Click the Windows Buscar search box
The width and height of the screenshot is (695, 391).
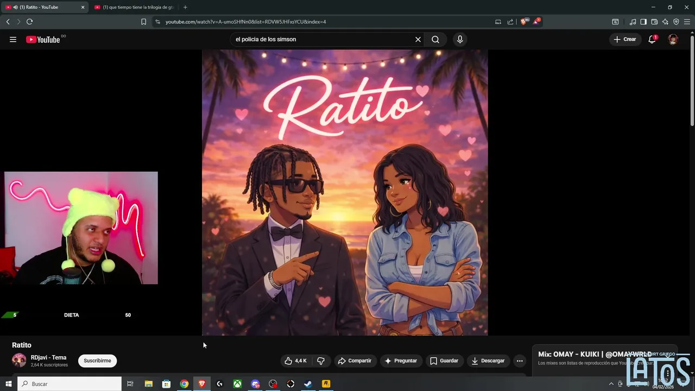point(69,384)
